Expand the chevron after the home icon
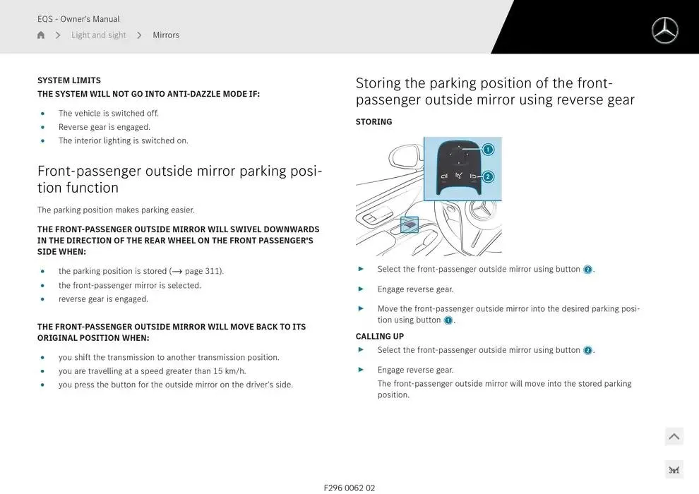The width and height of the screenshot is (699, 494). tap(57, 35)
